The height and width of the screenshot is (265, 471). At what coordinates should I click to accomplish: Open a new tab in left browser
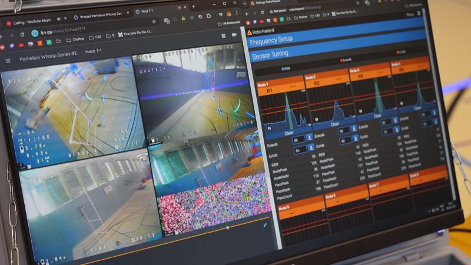pyautogui.click(x=193, y=6)
